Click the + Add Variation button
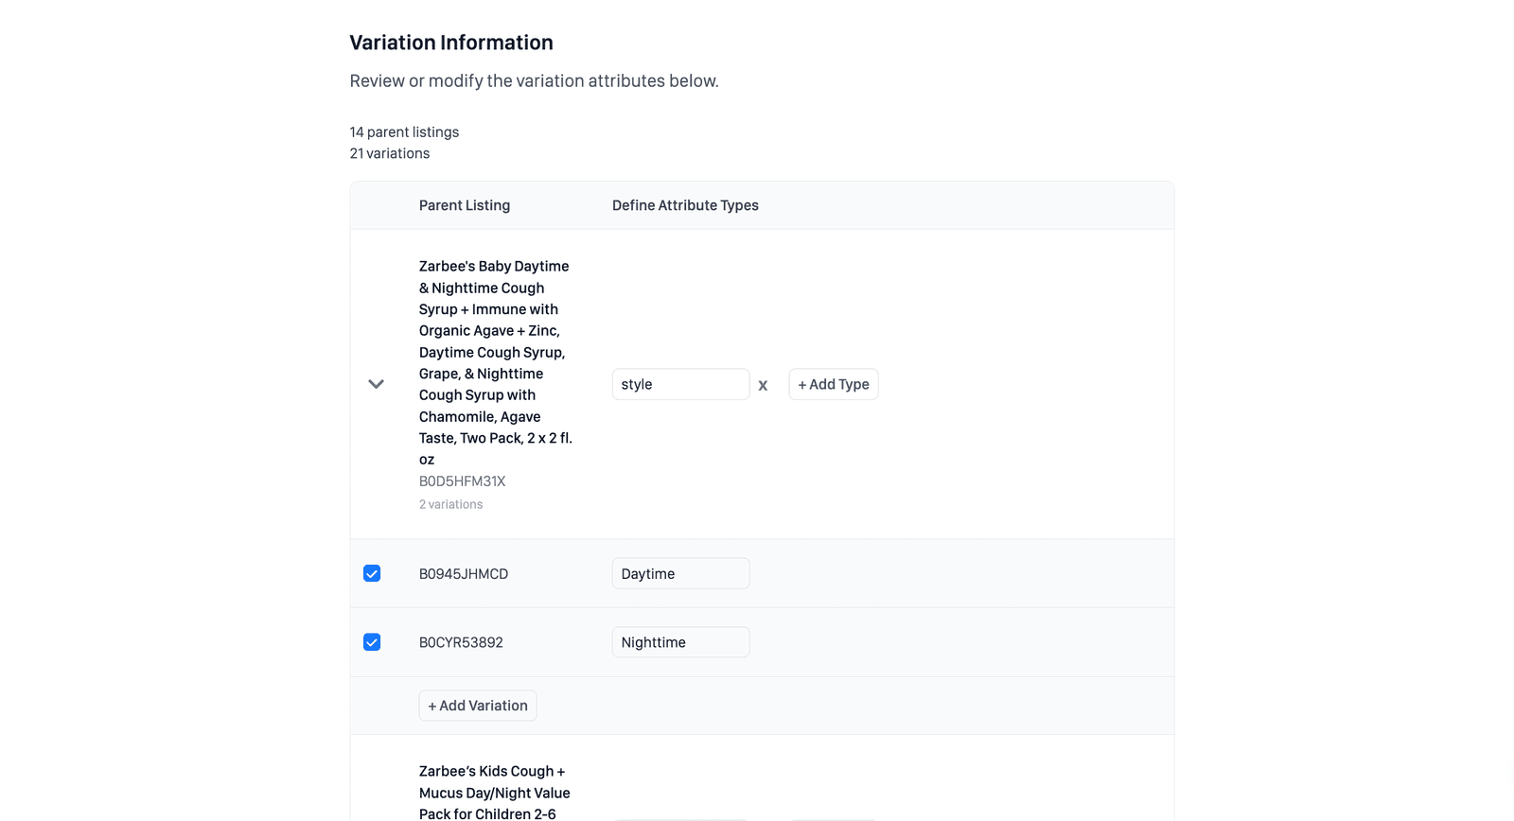The image size is (1514, 821). pos(478,706)
